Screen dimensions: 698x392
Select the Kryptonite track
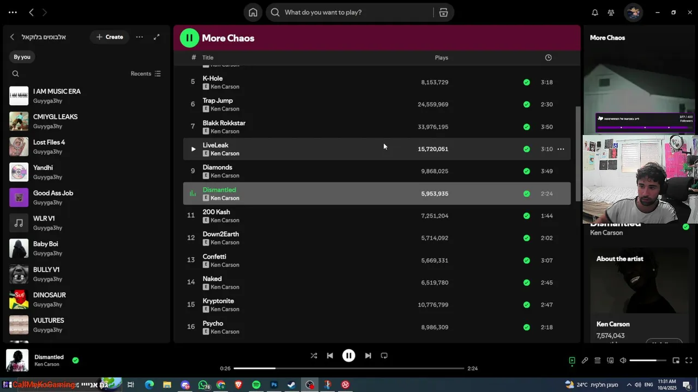pos(377,305)
